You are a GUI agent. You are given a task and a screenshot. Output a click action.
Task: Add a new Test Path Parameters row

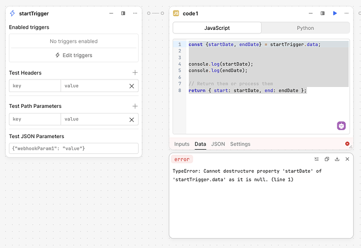point(135,106)
